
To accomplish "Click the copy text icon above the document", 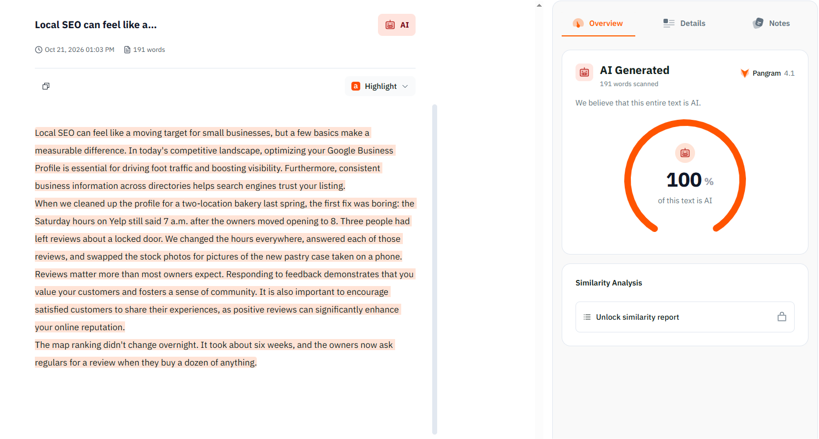I will point(46,86).
